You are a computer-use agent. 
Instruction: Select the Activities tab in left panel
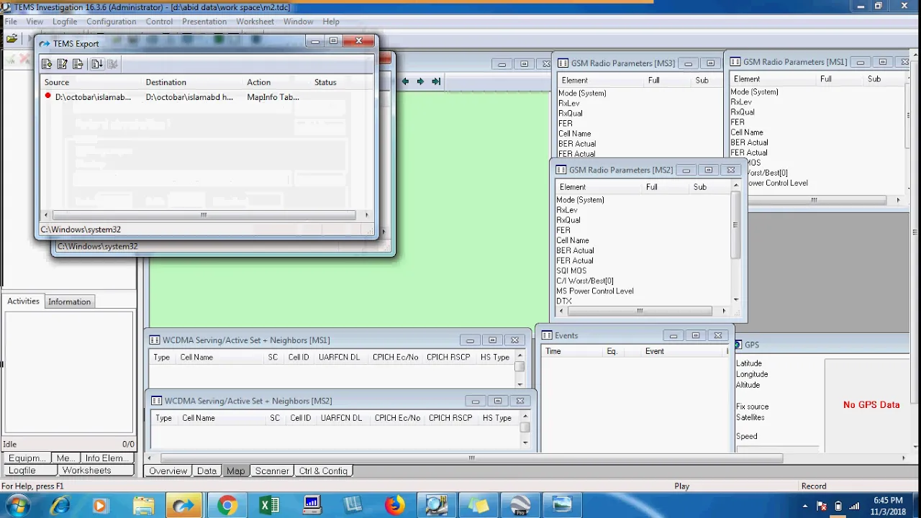(23, 301)
